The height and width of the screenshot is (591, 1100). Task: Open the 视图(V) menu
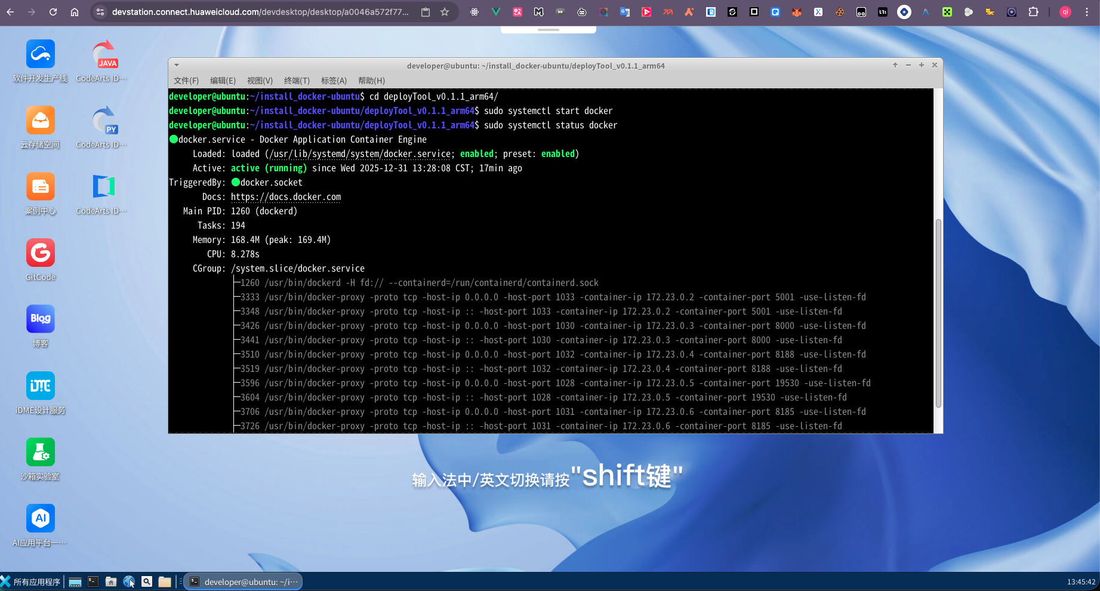[260, 81]
